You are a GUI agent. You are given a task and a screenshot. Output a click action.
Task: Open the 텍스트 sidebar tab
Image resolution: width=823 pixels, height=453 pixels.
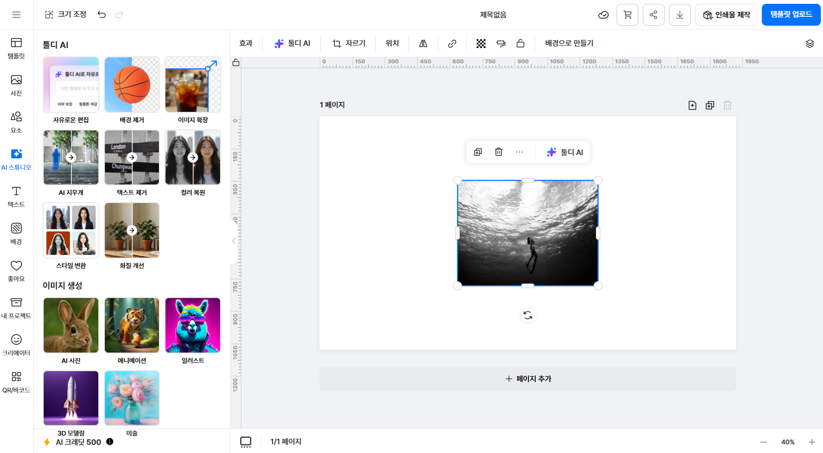pos(16,196)
